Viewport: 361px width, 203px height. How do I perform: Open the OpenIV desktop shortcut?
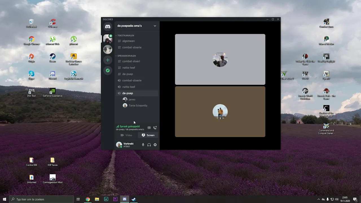[326, 75]
